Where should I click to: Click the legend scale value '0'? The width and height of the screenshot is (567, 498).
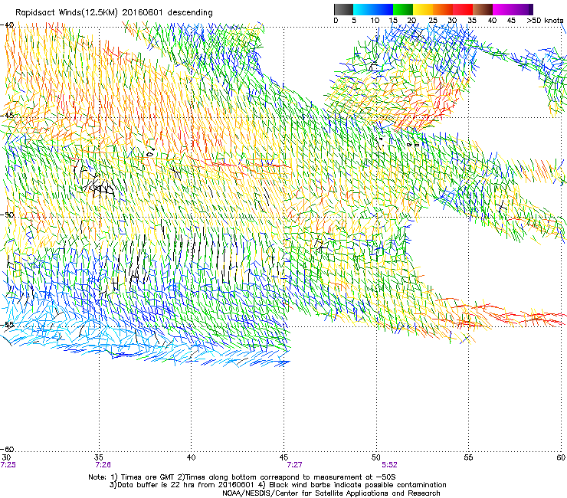[336, 21]
